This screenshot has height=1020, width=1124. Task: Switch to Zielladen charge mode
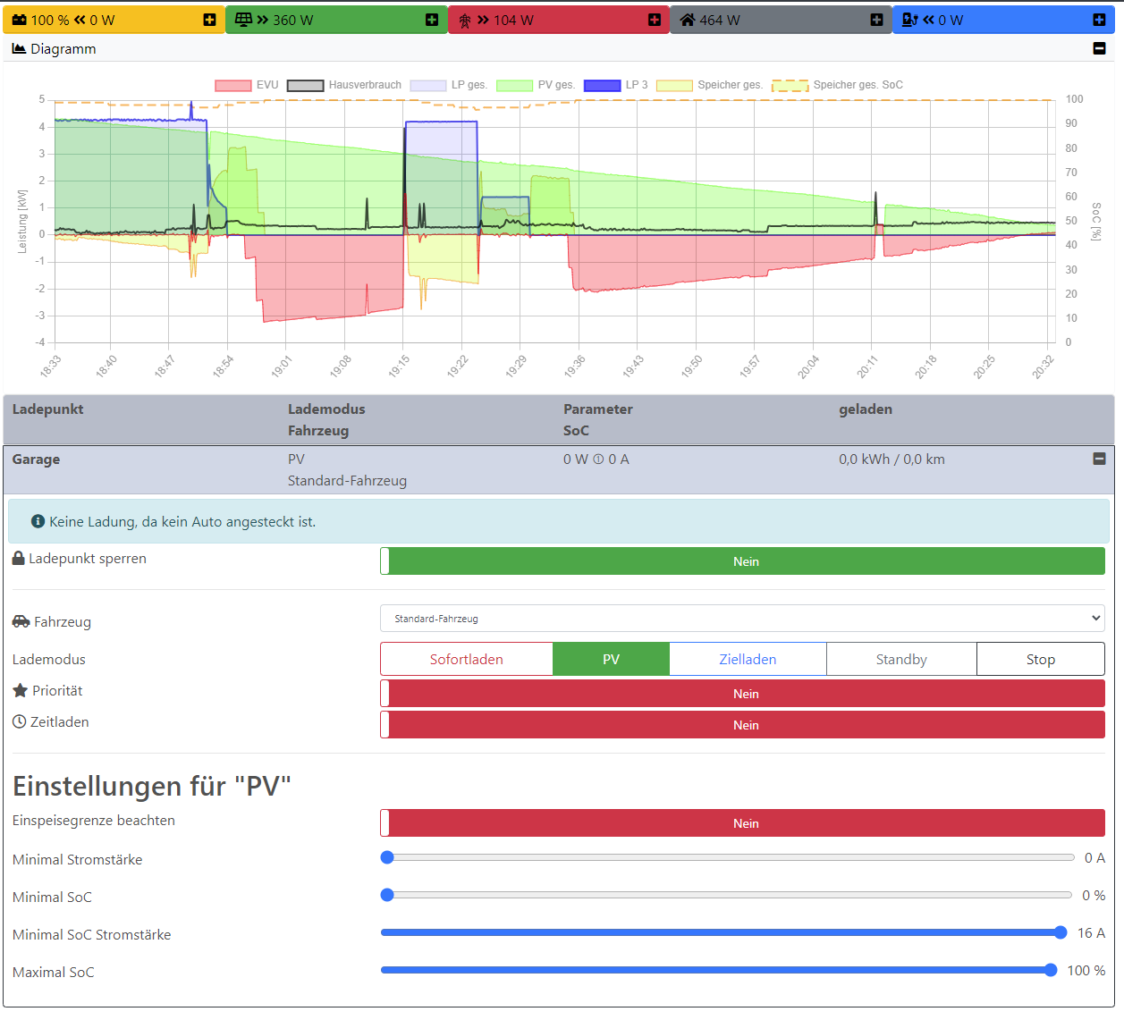[x=748, y=660]
